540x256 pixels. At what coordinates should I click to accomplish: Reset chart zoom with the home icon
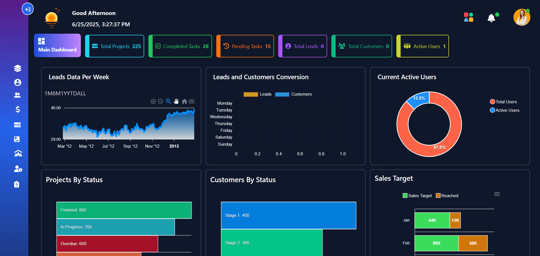point(184,101)
